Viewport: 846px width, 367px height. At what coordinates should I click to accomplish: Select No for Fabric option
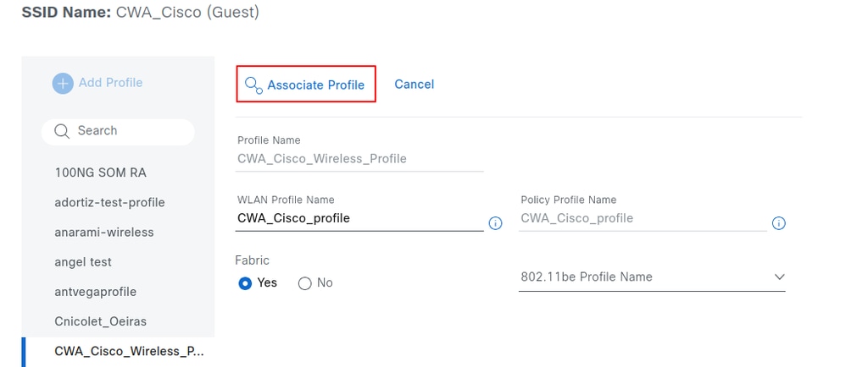[x=305, y=283]
